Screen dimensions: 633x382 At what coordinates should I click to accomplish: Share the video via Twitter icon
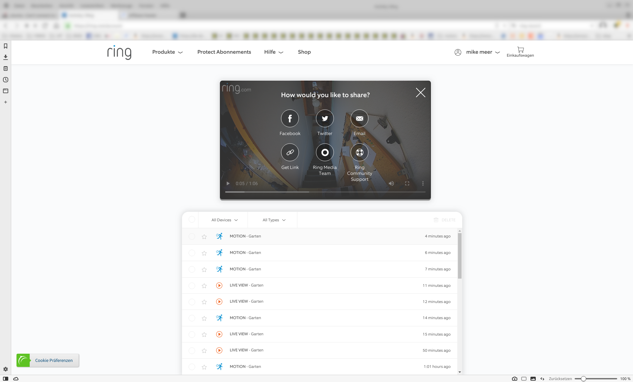tap(325, 119)
